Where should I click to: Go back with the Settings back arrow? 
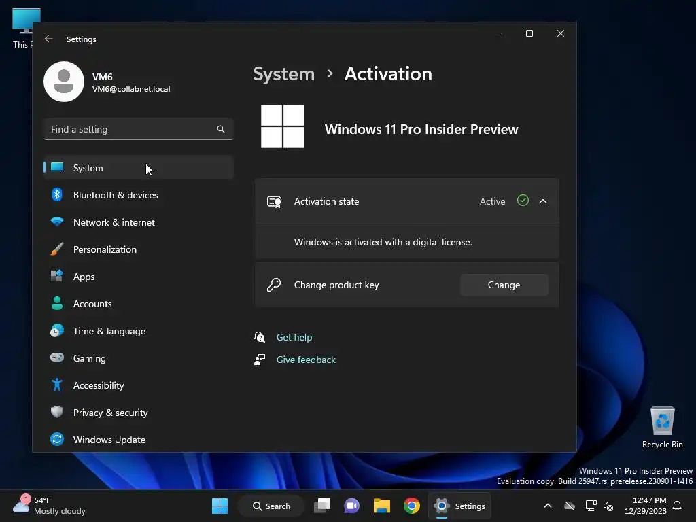pos(49,39)
